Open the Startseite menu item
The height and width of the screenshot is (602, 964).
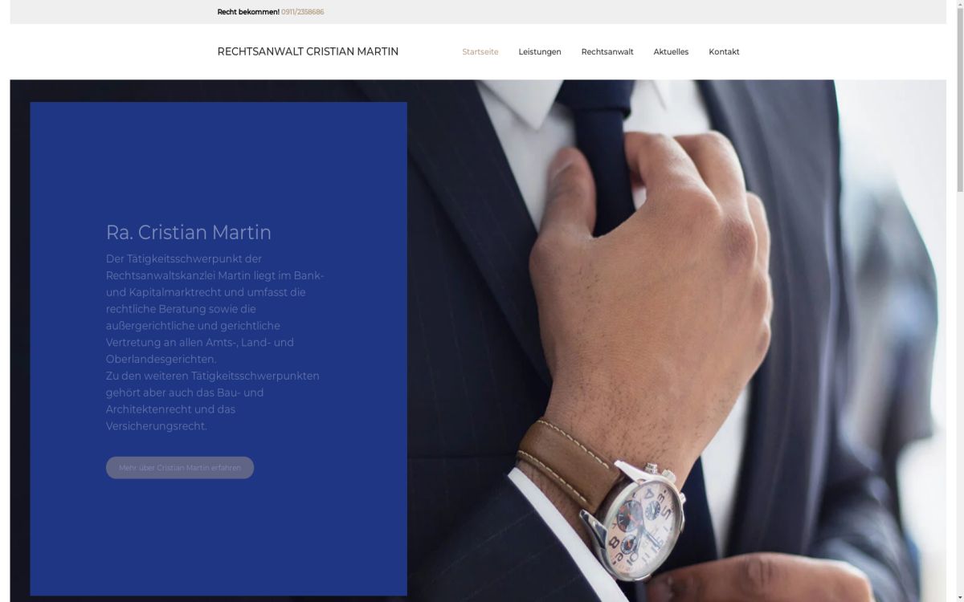[480, 52]
